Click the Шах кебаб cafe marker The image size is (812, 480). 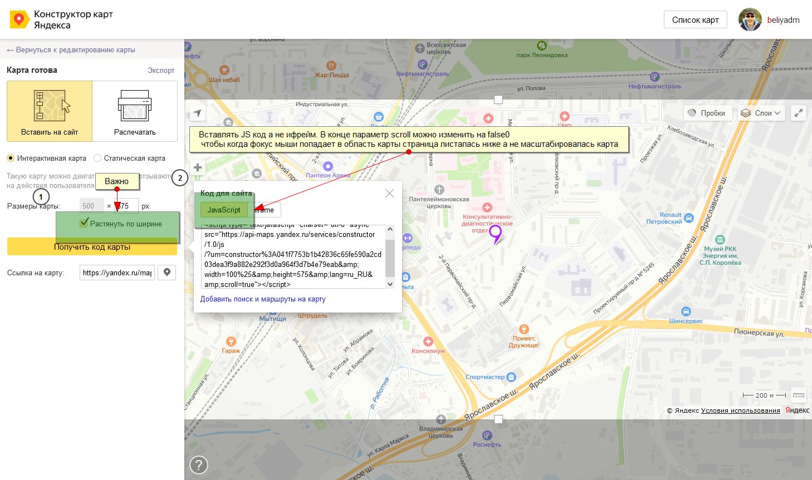coord(224,70)
